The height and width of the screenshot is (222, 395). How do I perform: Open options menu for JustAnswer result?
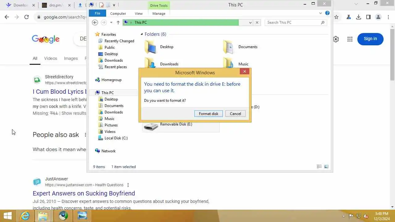pyautogui.click(x=128, y=185)
